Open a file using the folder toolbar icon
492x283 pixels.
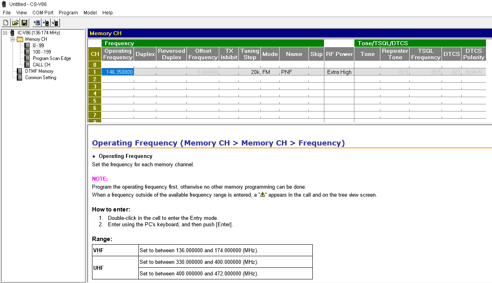click(15, 23)
